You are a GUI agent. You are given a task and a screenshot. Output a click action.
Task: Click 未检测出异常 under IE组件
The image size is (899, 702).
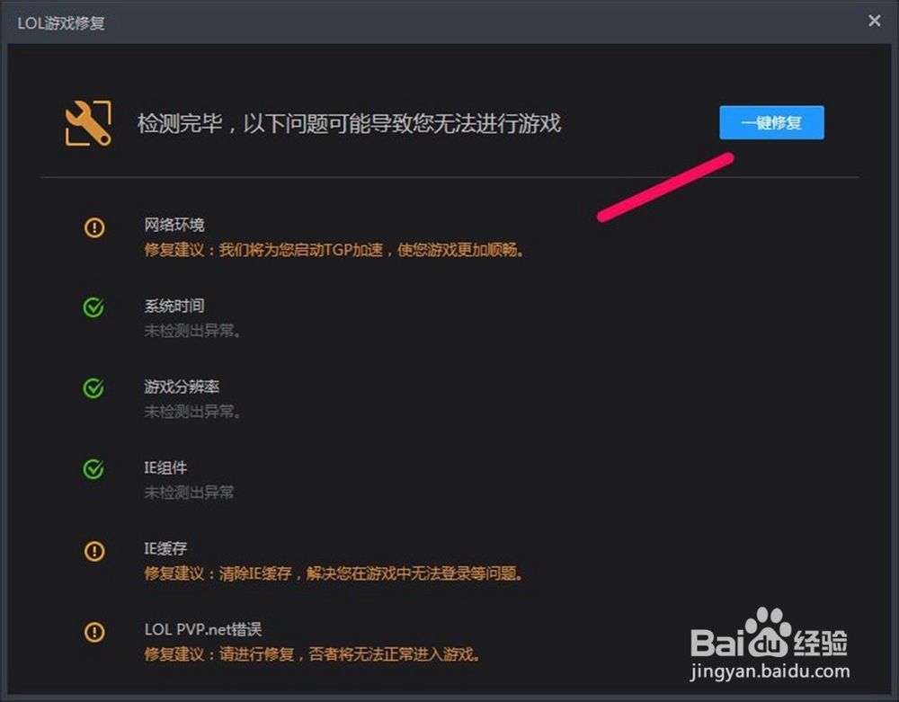pyautogui.click(x=189, y=493)
